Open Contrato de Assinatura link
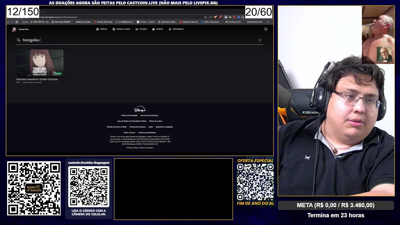Screen dimensions: 400x225 pos(137,127)
